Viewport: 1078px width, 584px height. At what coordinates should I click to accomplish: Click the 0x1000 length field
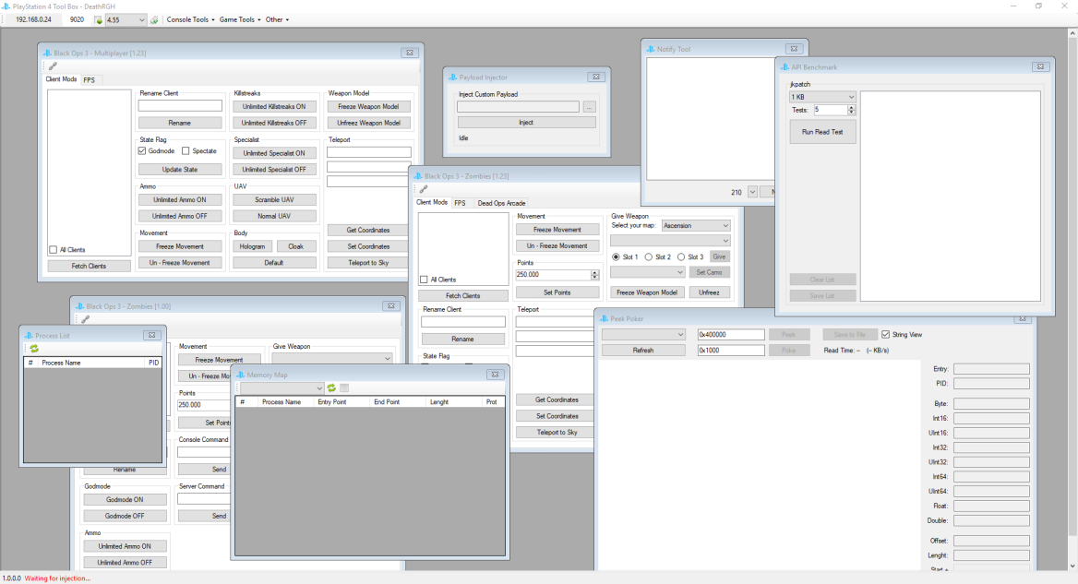(x=731, y=351)
